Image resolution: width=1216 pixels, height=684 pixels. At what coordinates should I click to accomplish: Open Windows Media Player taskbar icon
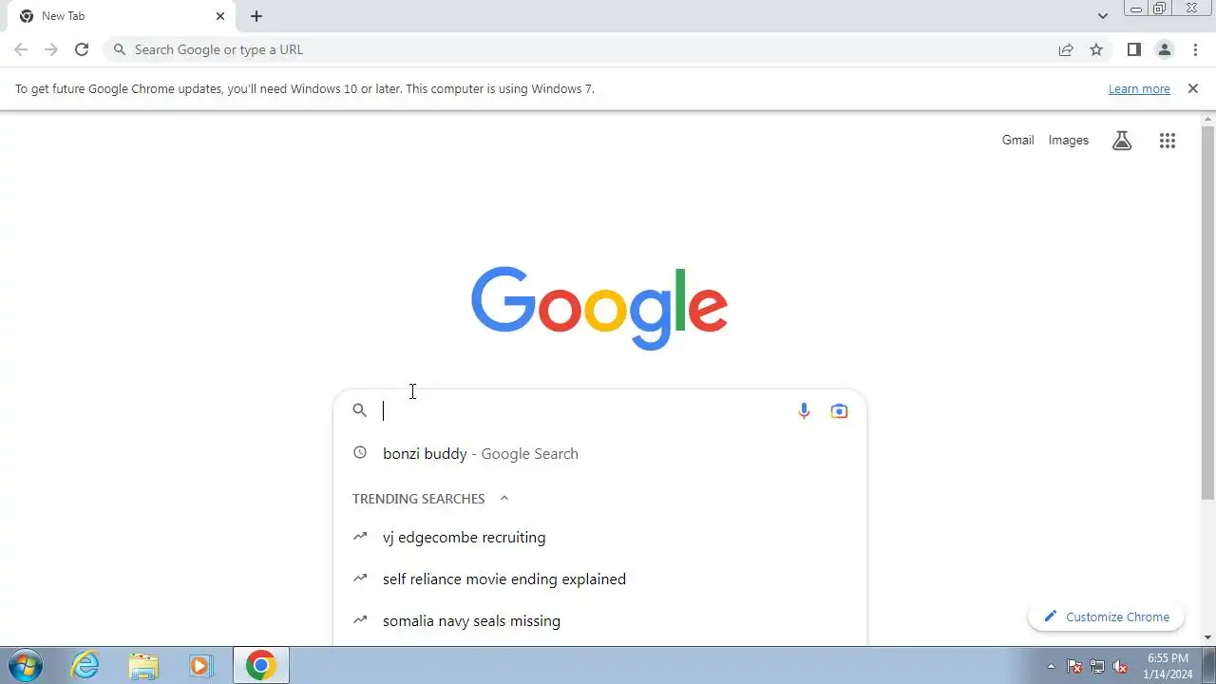click(201, 665)
